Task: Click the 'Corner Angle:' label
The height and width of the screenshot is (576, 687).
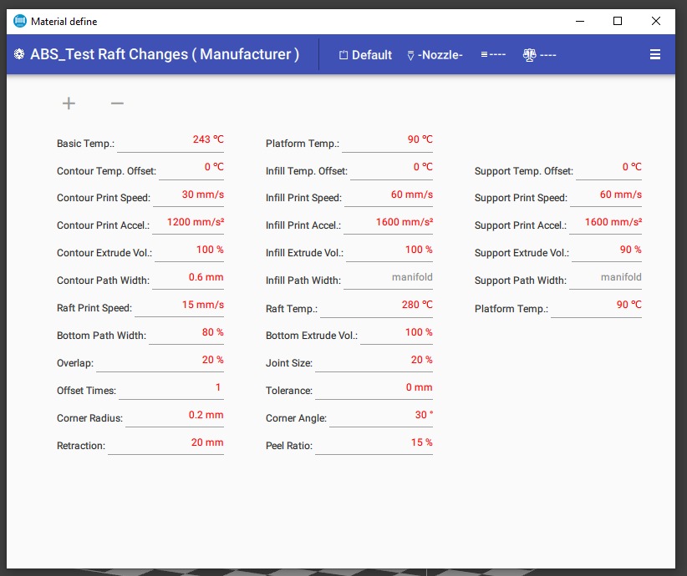Action: [x=296, y=418]
